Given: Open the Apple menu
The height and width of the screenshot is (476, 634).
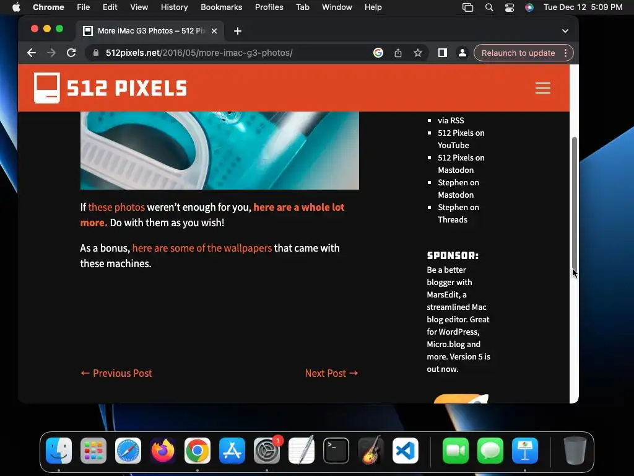Looking at the screenshot, I should click(x=16, y=7).
